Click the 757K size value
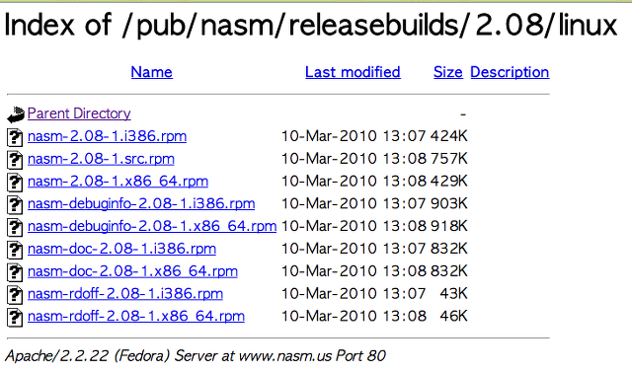 [x=448, y=159]
